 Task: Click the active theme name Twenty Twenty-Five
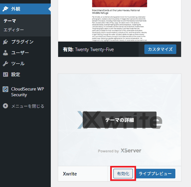(x=95, y=50)
